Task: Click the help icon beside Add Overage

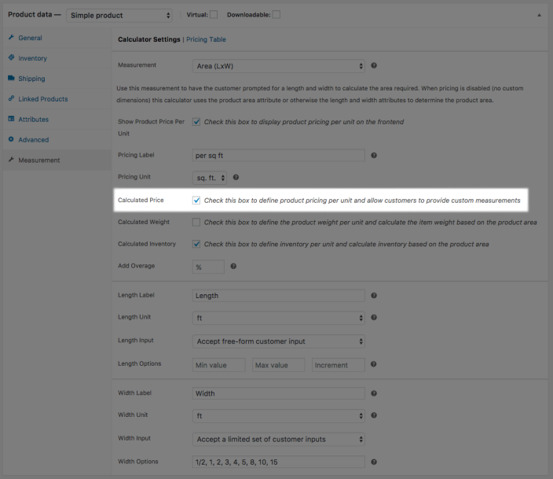Action: [x=233, y=267]
